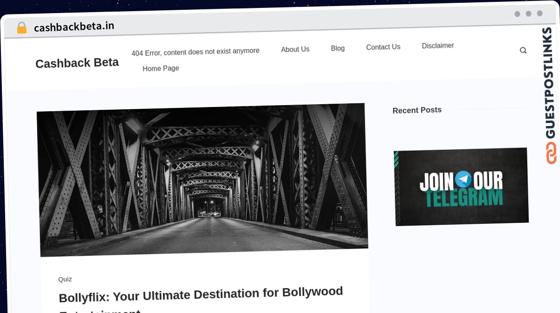This screenshot has height=313, width=560.
Task: Open the search magnifier icon
Action: coord(523,50)
